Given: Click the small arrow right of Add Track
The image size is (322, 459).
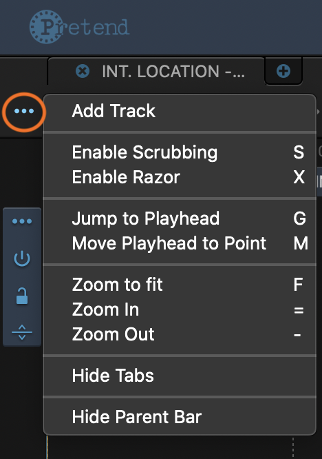Looking at the screenshot, I should click(318, 111).
